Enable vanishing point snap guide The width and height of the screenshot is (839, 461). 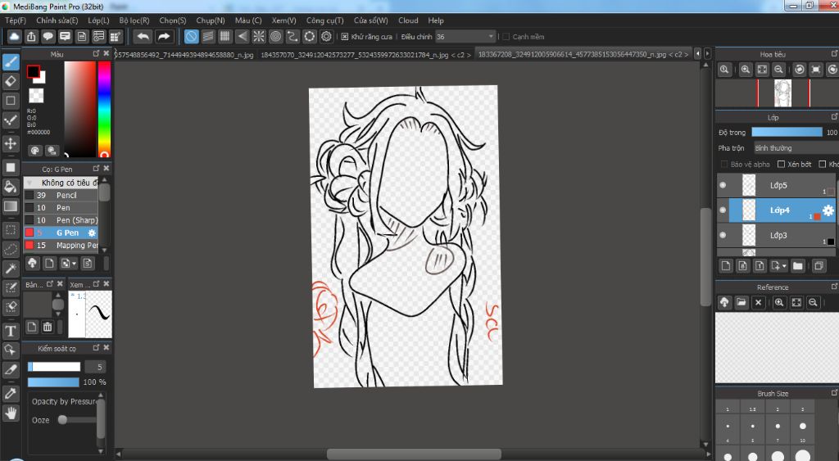pyautogui.click(x=243, y=36)
